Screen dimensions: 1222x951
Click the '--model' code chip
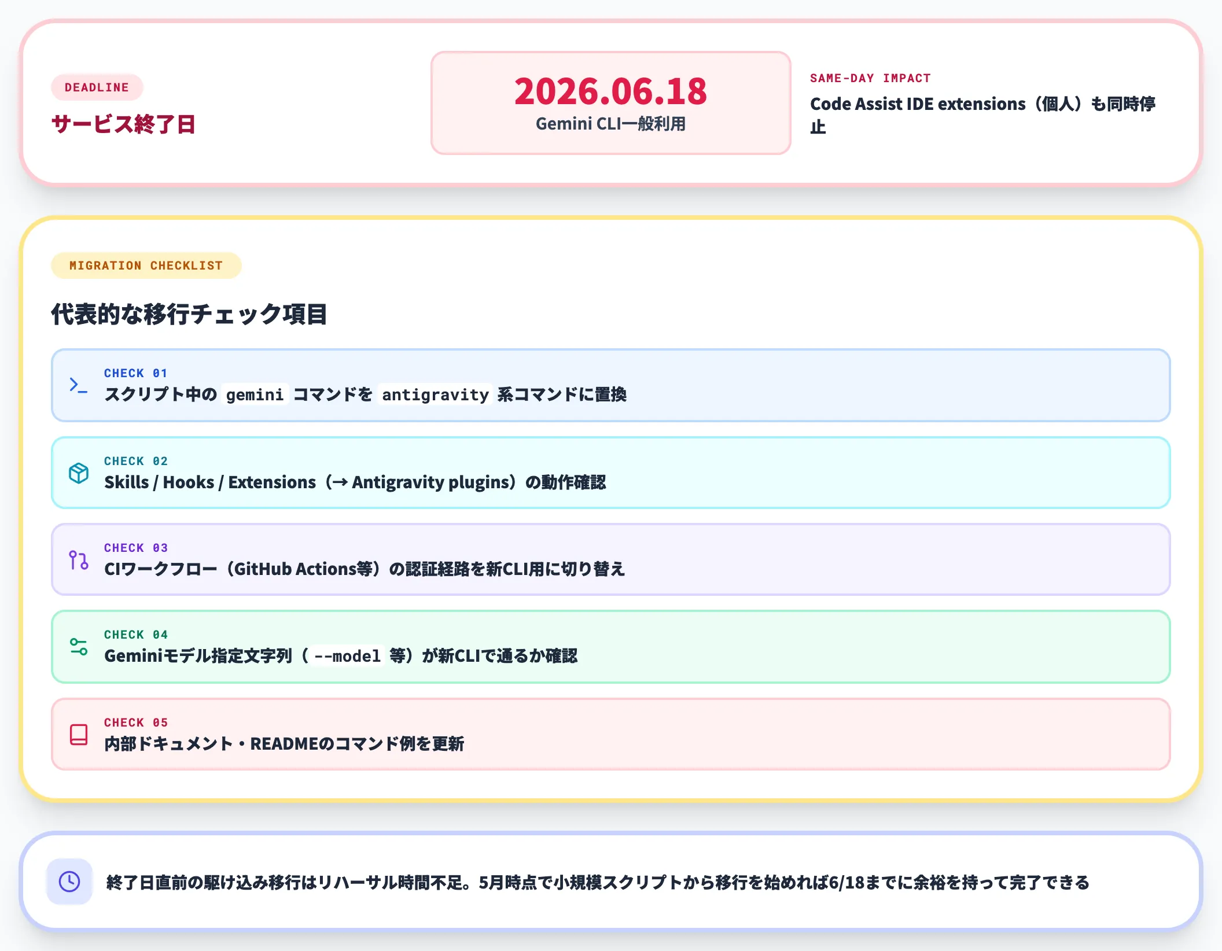[347, 656]
